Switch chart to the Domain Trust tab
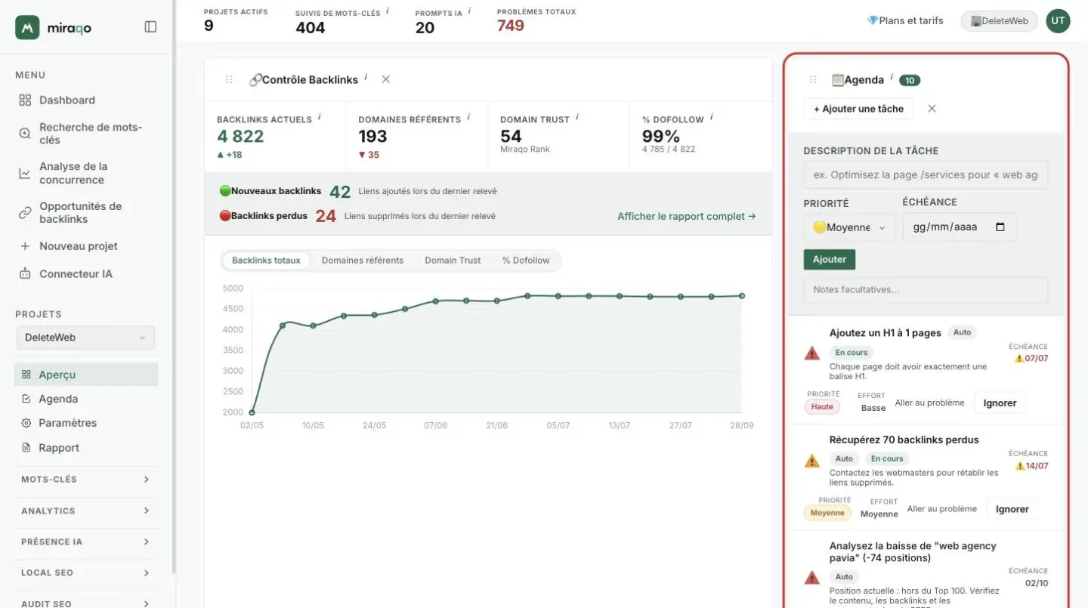This screenshot has height=608, width=1088. tap(453, 261)
